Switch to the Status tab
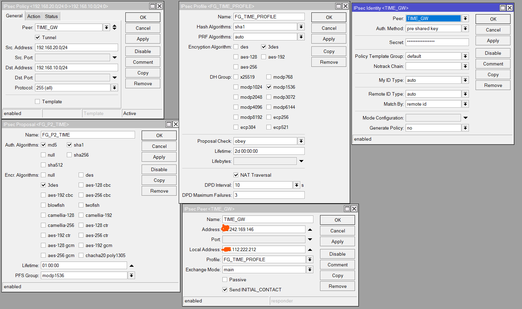This screenshot has width=522, height=309. pyautogui.click(x=51, y=16)
